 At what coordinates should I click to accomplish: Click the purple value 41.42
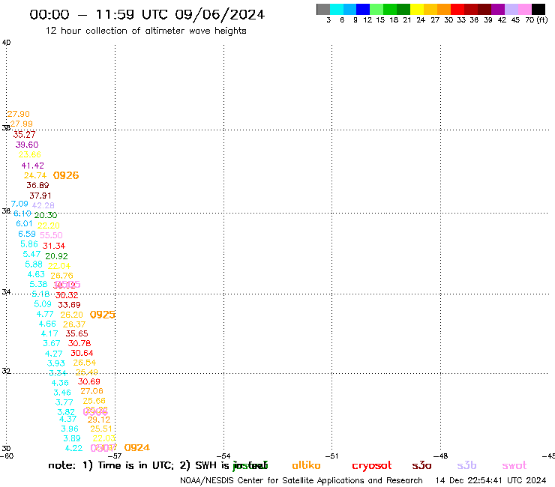click(x=32, y=166)
